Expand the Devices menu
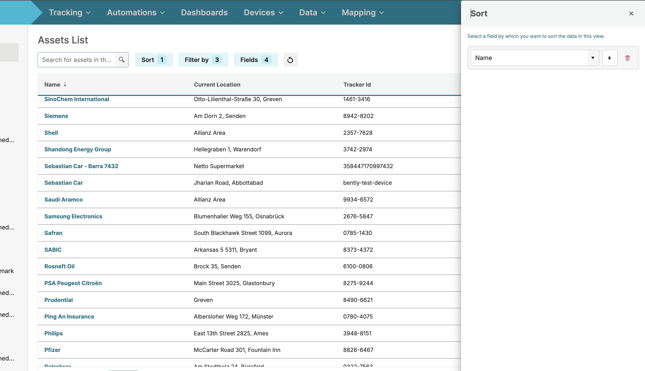Screen dimensions: 645x371 click(263, 13)
